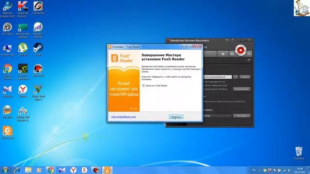Stop recording with Bandicam red button
This screenshot has height=174, width=310.
(240, 50)
